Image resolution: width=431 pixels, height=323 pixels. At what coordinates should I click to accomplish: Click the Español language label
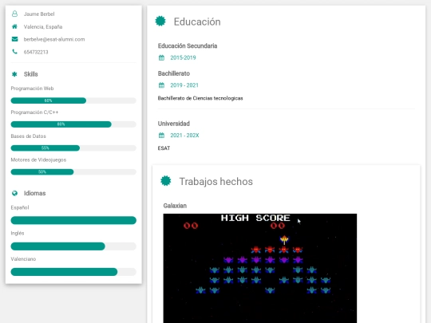click(20, 207)
